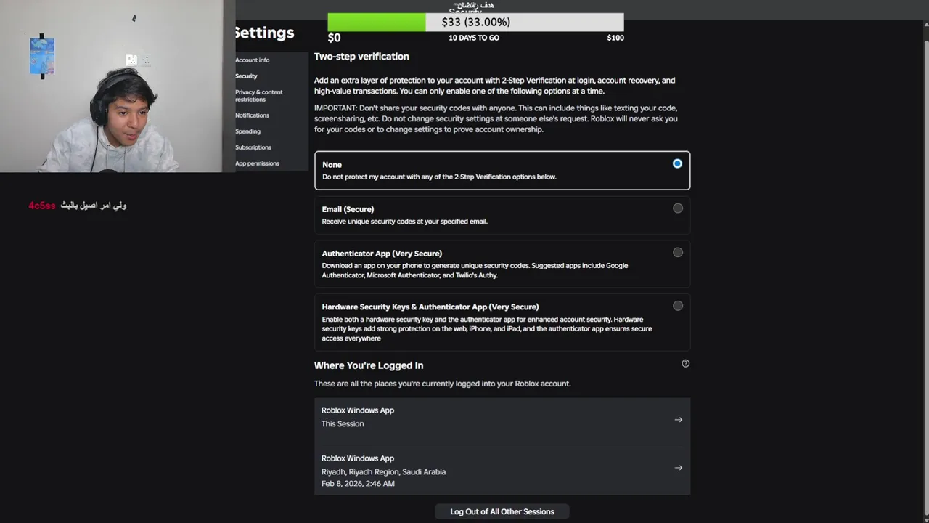Viewport: 929px width, 523px height.
Task: Switch to the Security settings tab
Action: 246,76
